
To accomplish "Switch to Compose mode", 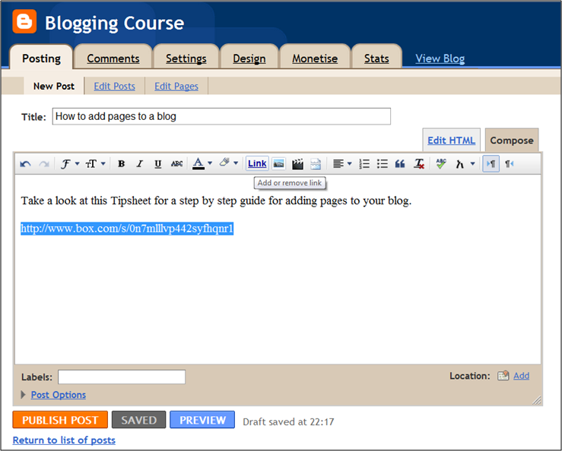I will [512, 140].
